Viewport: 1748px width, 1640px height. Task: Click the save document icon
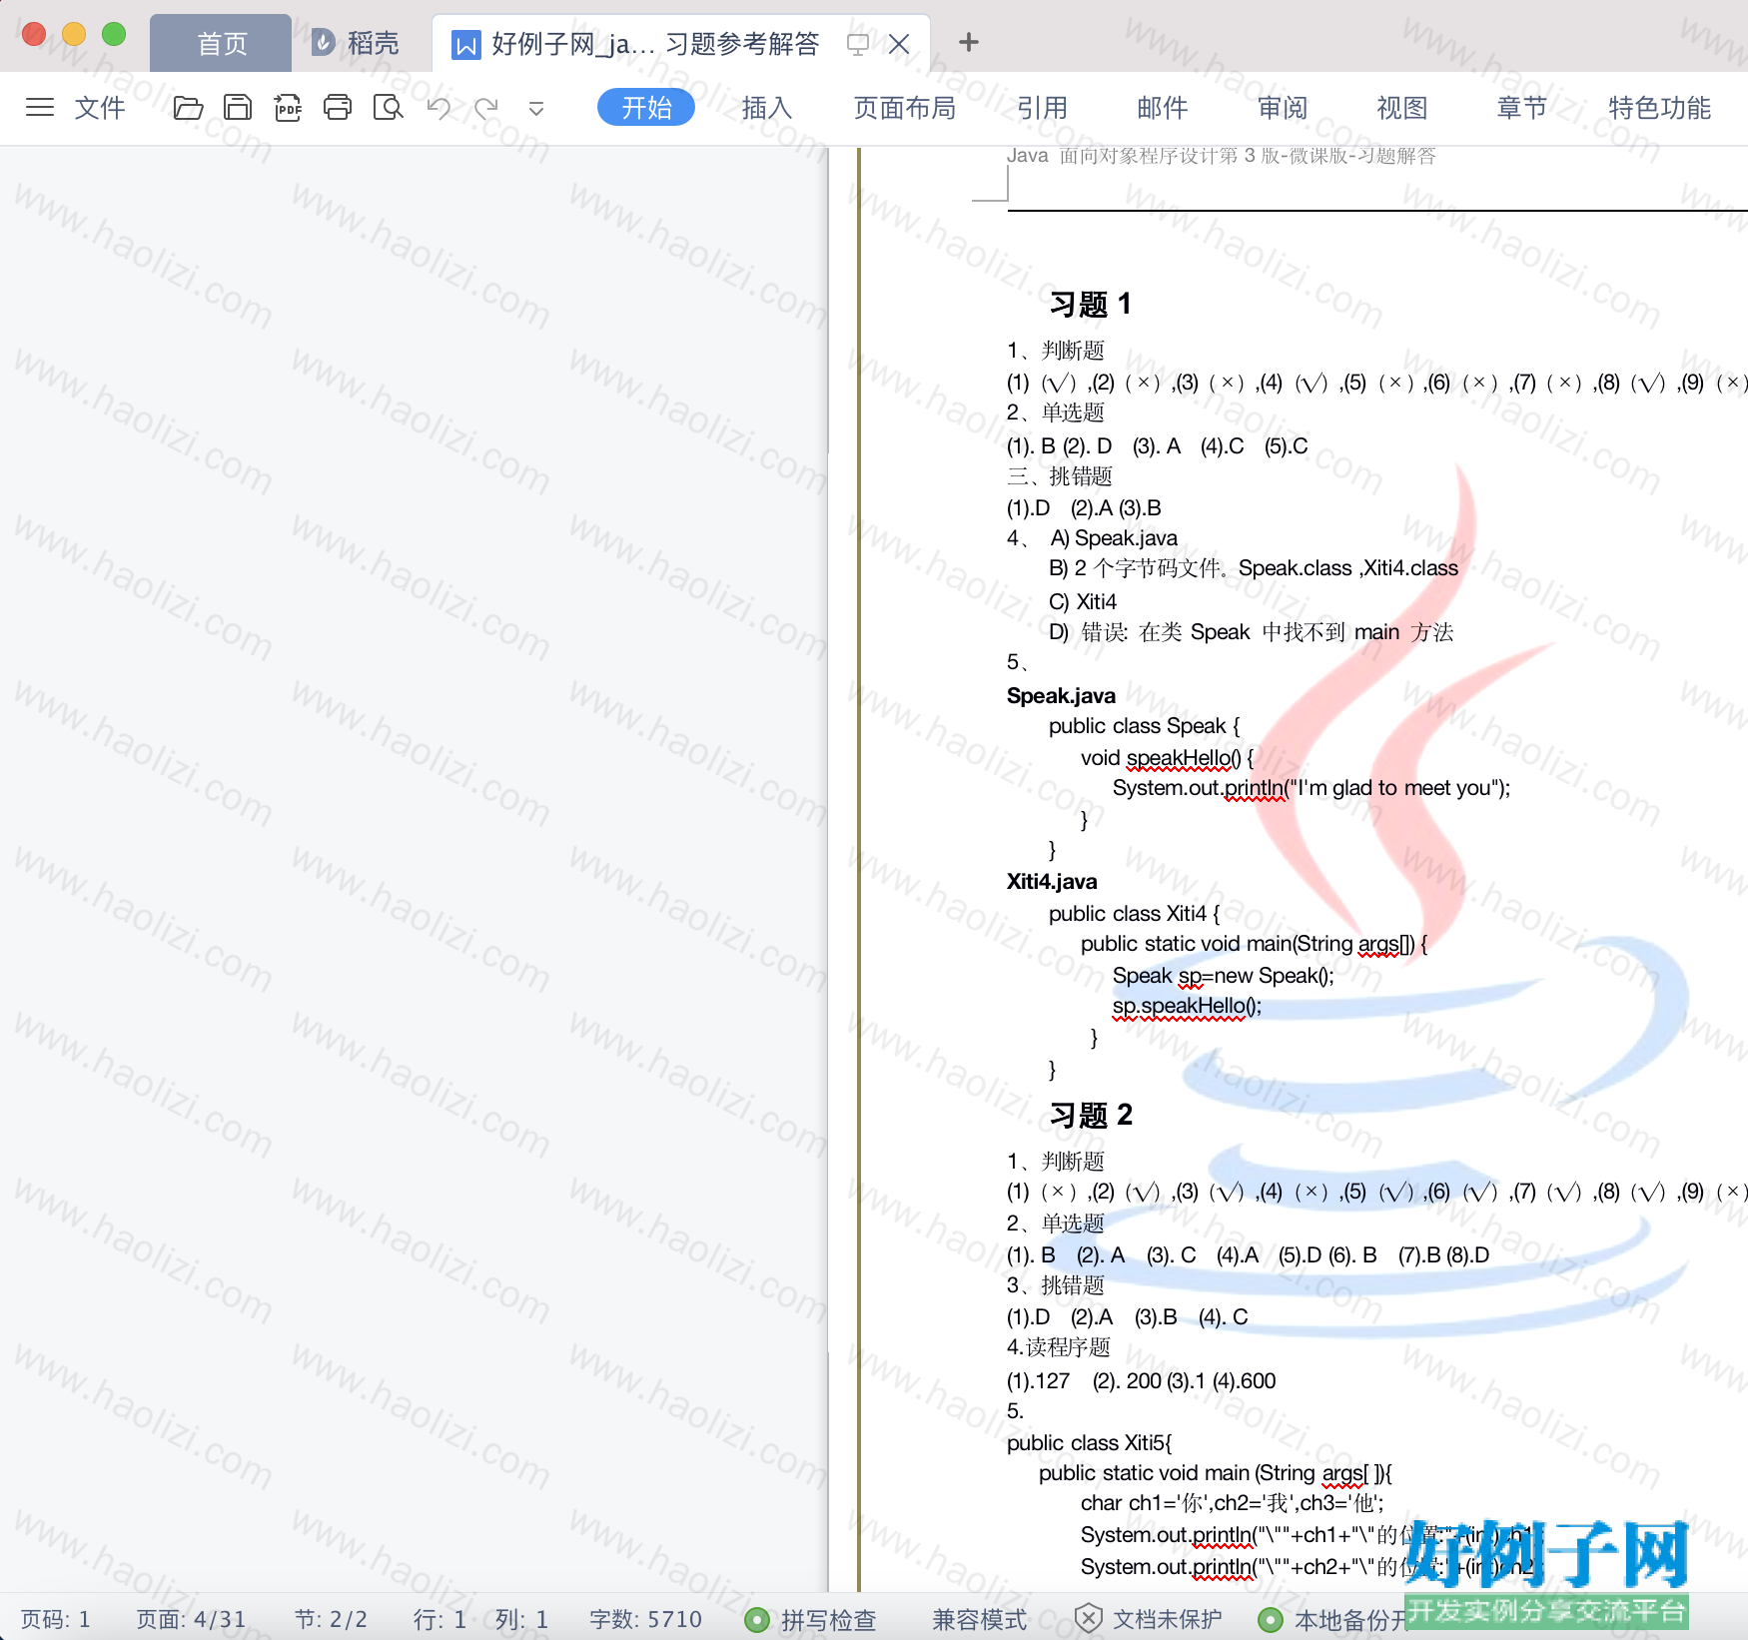238,107
